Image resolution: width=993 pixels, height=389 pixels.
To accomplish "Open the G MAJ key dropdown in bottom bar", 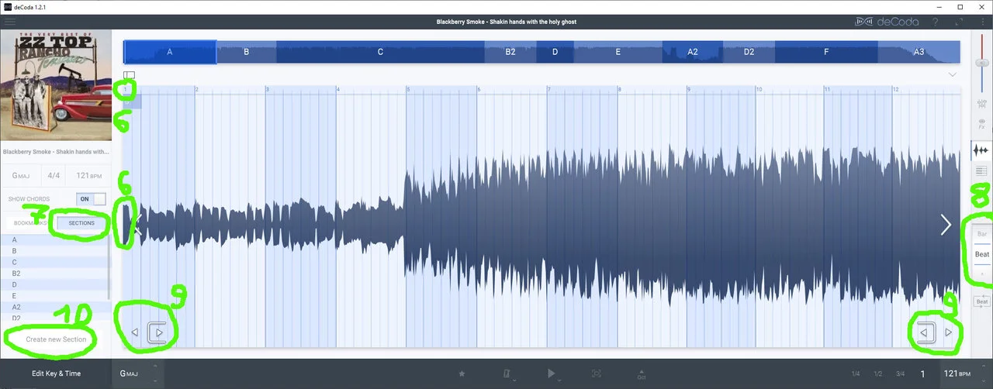I will [137, 374].
